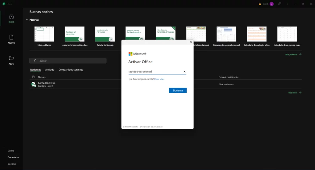Screen dimensions: 315x170
Task: Close the Activar Office dialog
Action: click(191, 42)
